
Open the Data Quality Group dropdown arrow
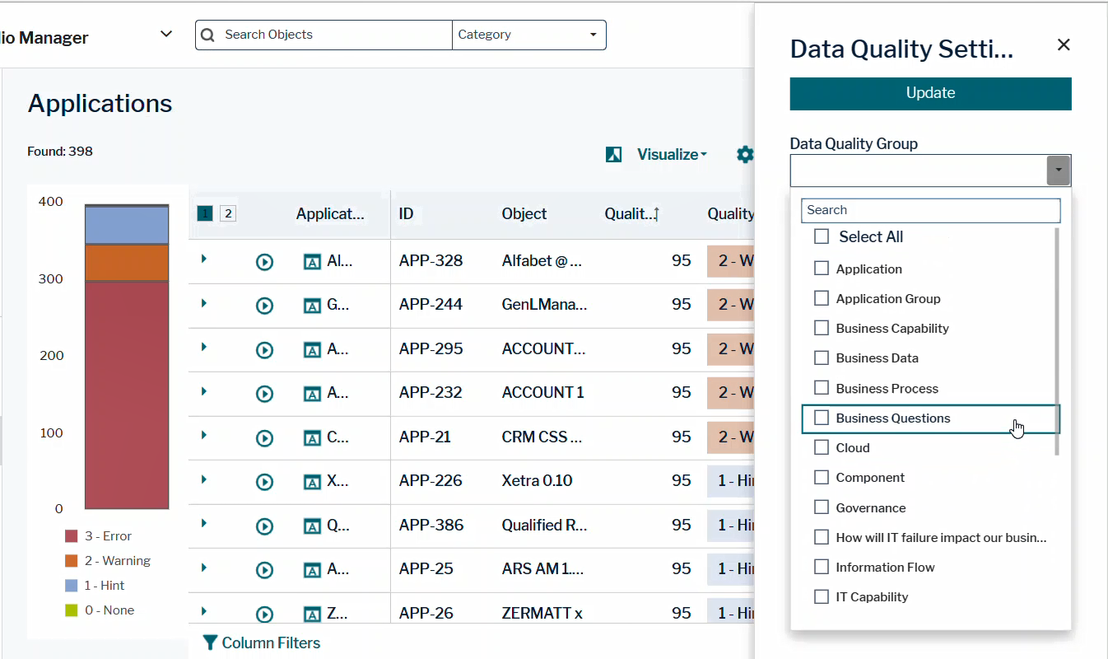pos(1059,169)
